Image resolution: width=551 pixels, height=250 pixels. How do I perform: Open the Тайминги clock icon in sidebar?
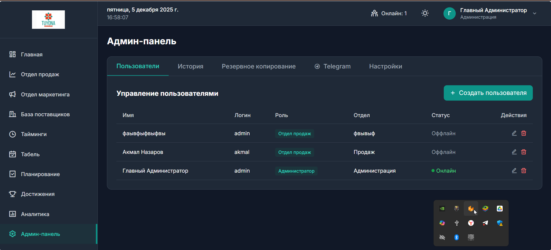click(12, 134)
